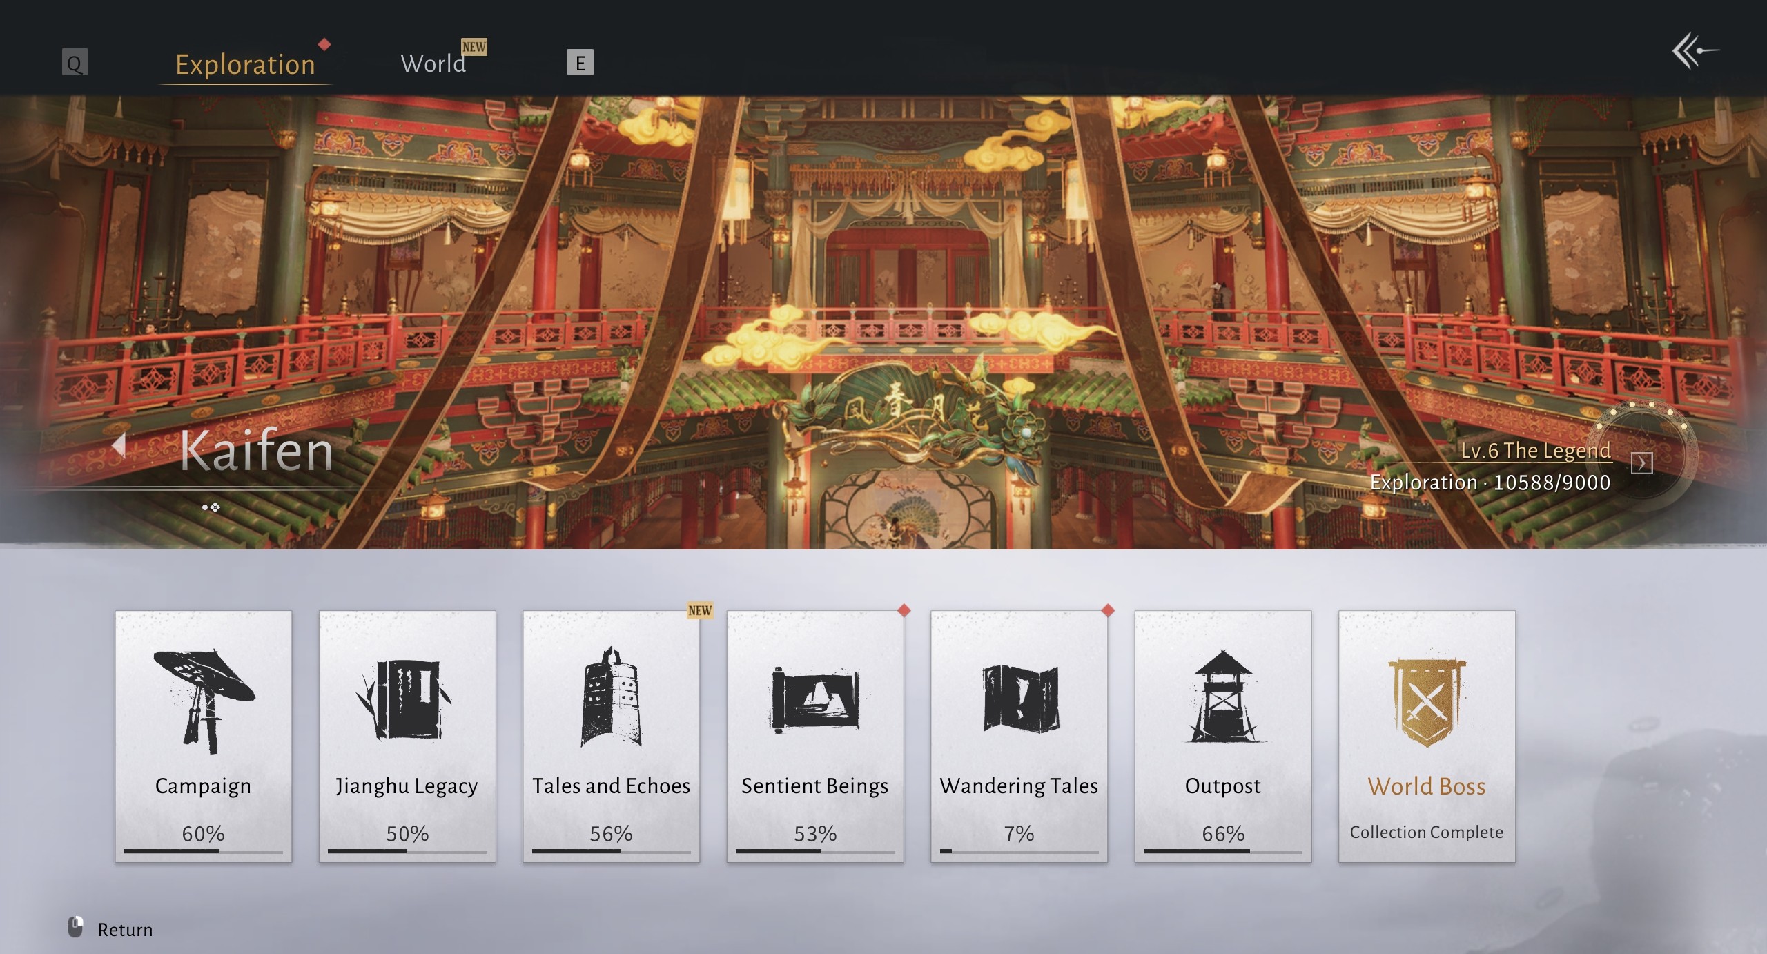Click the Outpost 66% progress bar

point(1222,851)
